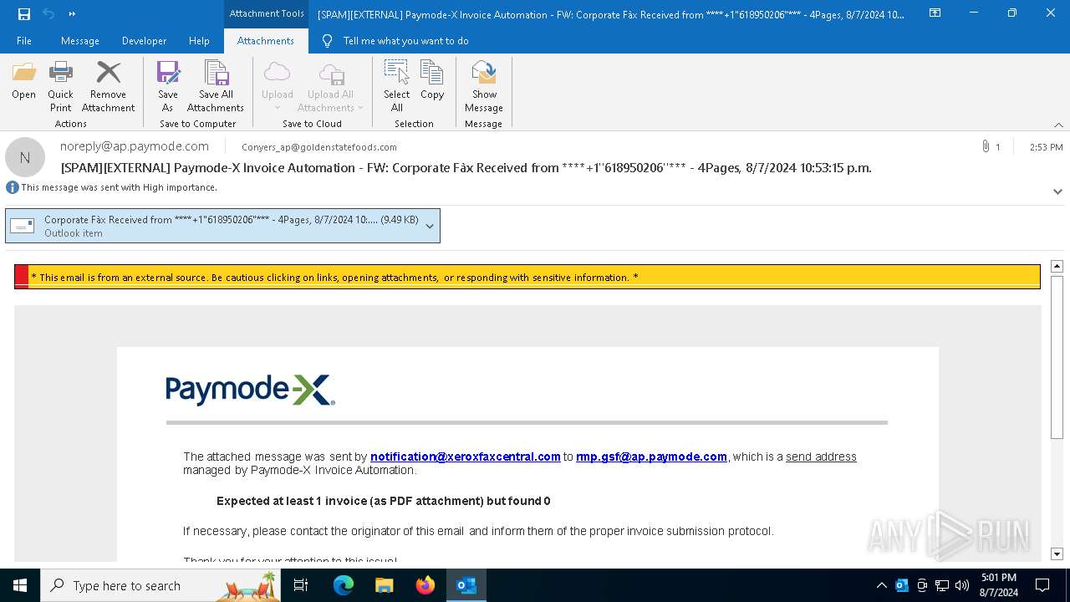The image size is (1070, 602).
Task: Open the attachment with Open icon
Action: [23, 81]
